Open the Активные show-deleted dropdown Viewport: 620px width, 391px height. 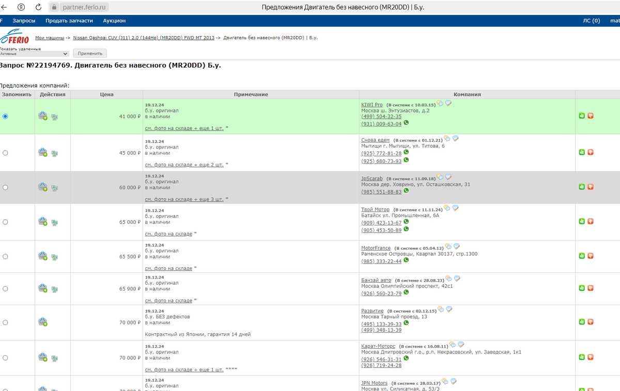pos(35,54)
